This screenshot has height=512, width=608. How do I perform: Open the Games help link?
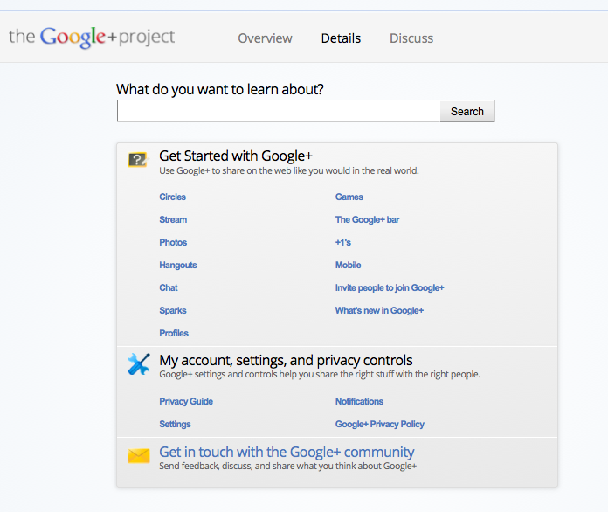(349, 197)
